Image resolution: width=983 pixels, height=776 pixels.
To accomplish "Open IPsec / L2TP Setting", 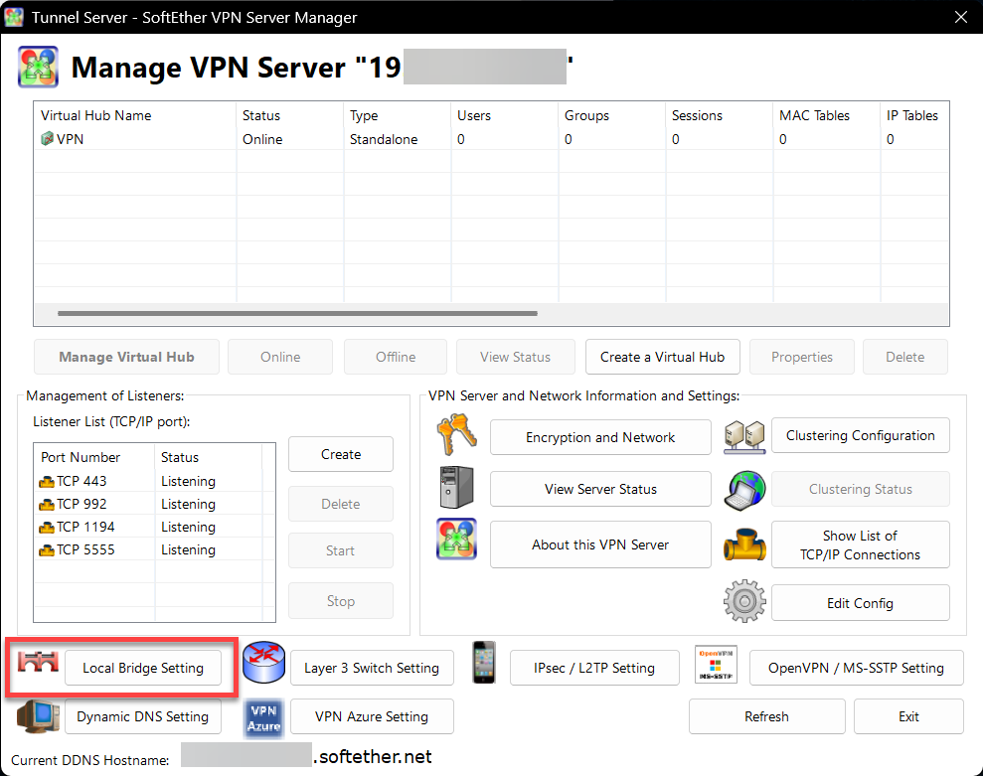I will (x=594, y=668).
